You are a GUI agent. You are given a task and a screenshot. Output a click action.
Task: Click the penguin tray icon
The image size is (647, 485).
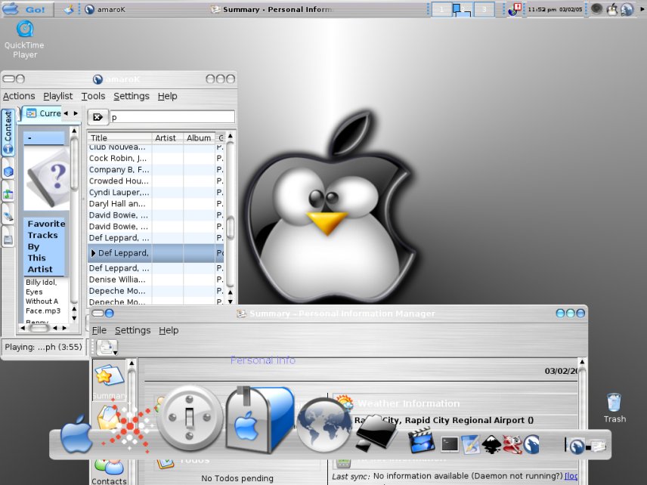coord(612,9)
